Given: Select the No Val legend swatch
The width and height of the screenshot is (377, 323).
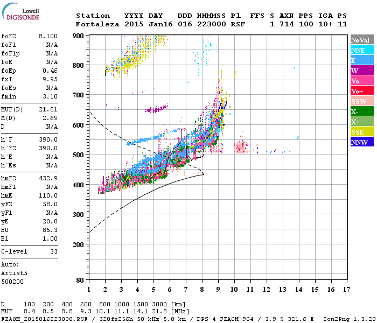Looking at the screenshot, I should coord(362,40).
